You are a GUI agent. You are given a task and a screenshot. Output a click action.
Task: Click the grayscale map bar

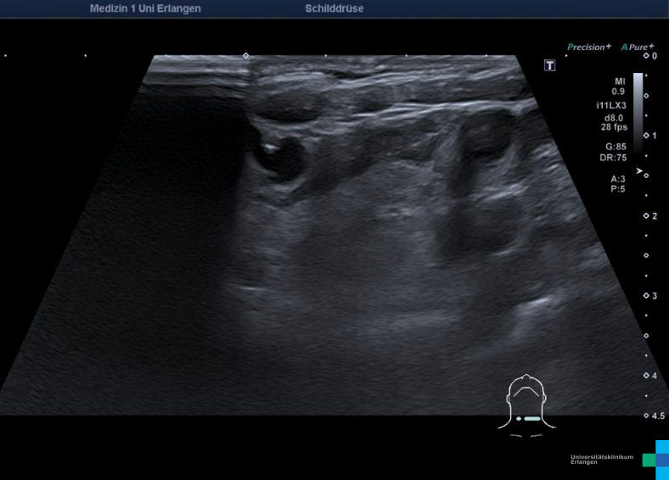(638, 110)
